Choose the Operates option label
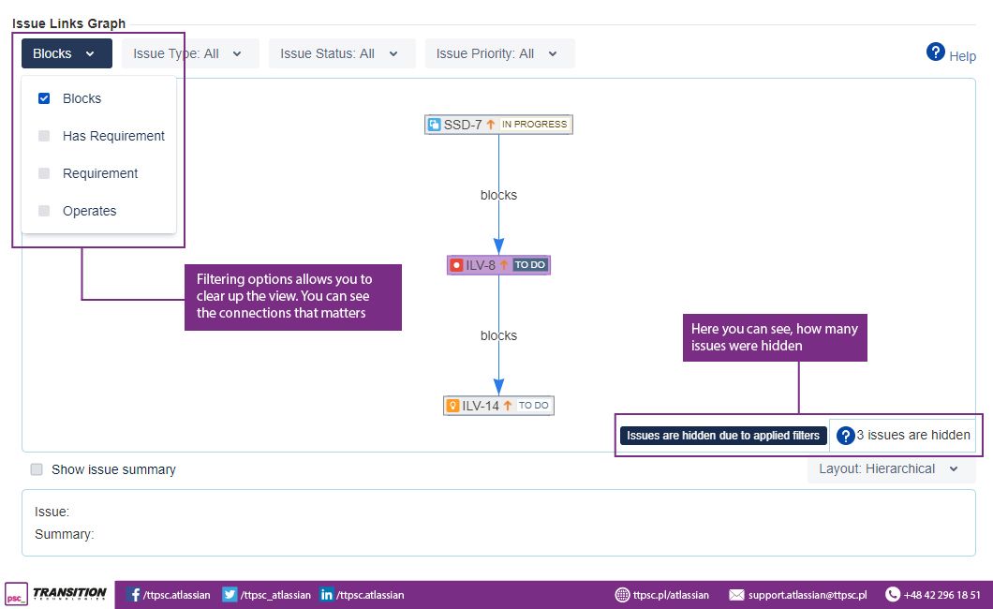993x609 pixels. pos(89,211)
